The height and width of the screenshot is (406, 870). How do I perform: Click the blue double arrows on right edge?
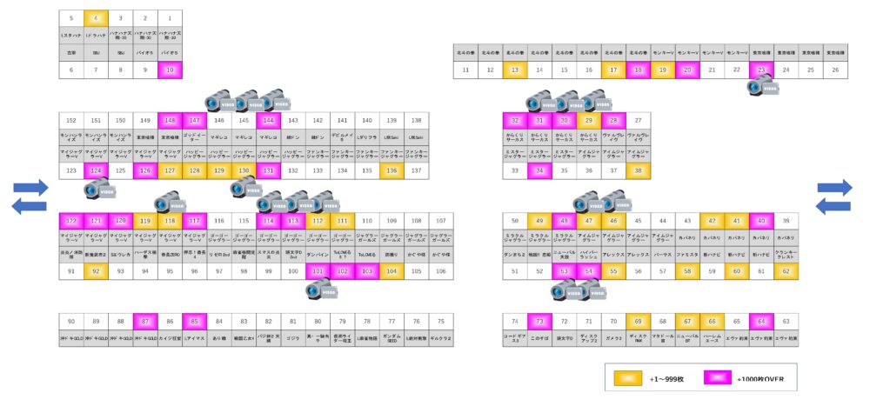coord(834,196)
